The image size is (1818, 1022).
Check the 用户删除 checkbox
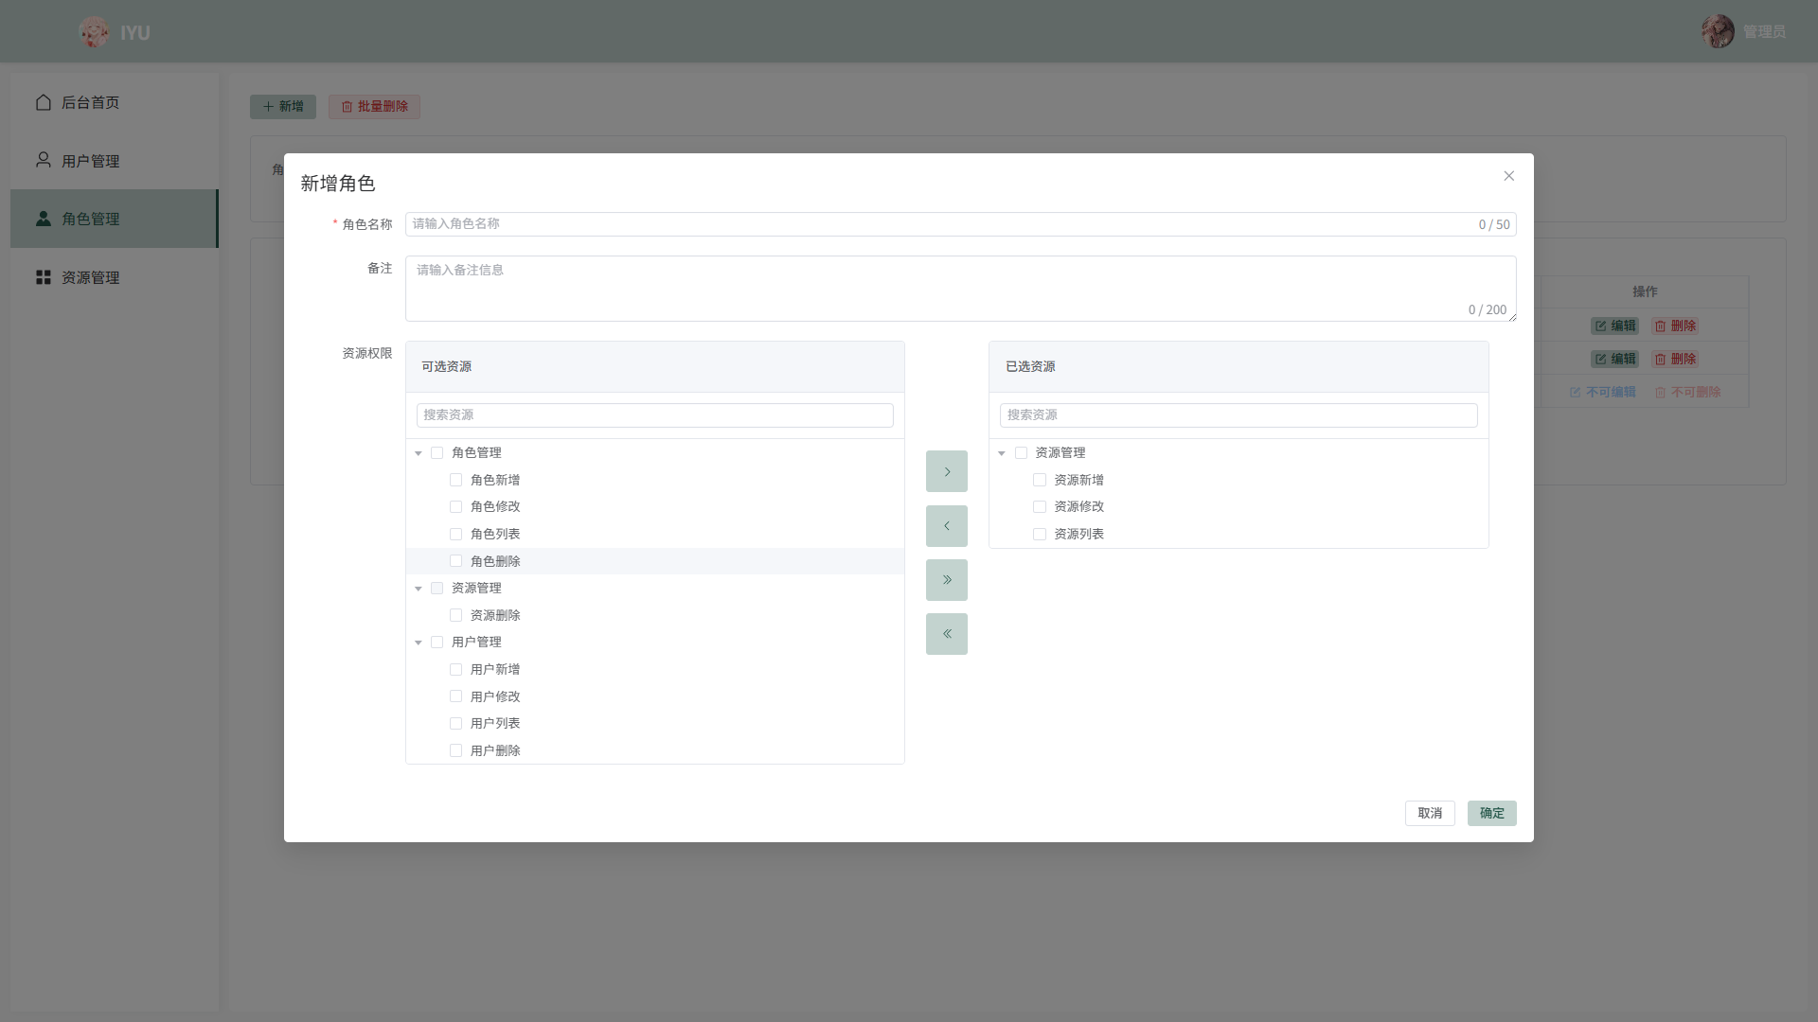(455, 750)
